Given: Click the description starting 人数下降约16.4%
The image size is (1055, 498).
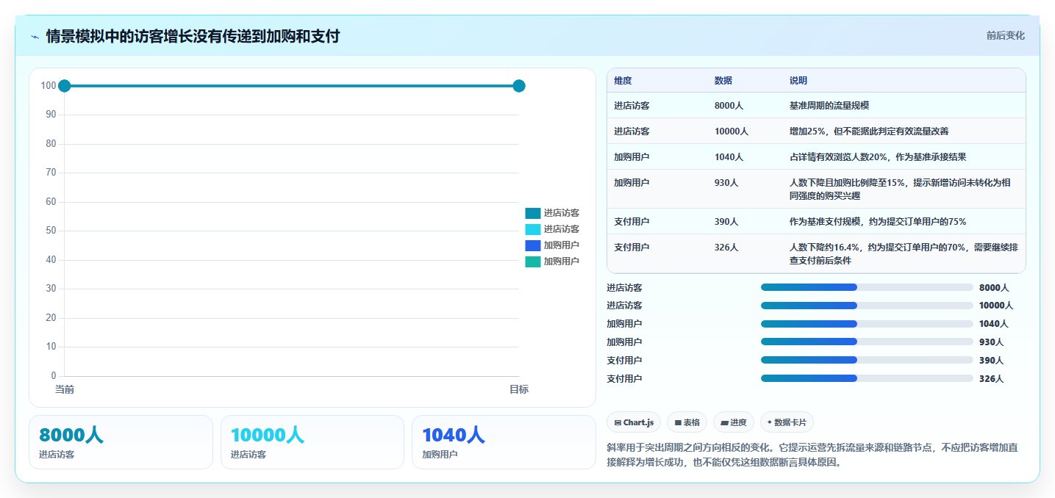Looking at the screenshot, I should pos(904,254).
